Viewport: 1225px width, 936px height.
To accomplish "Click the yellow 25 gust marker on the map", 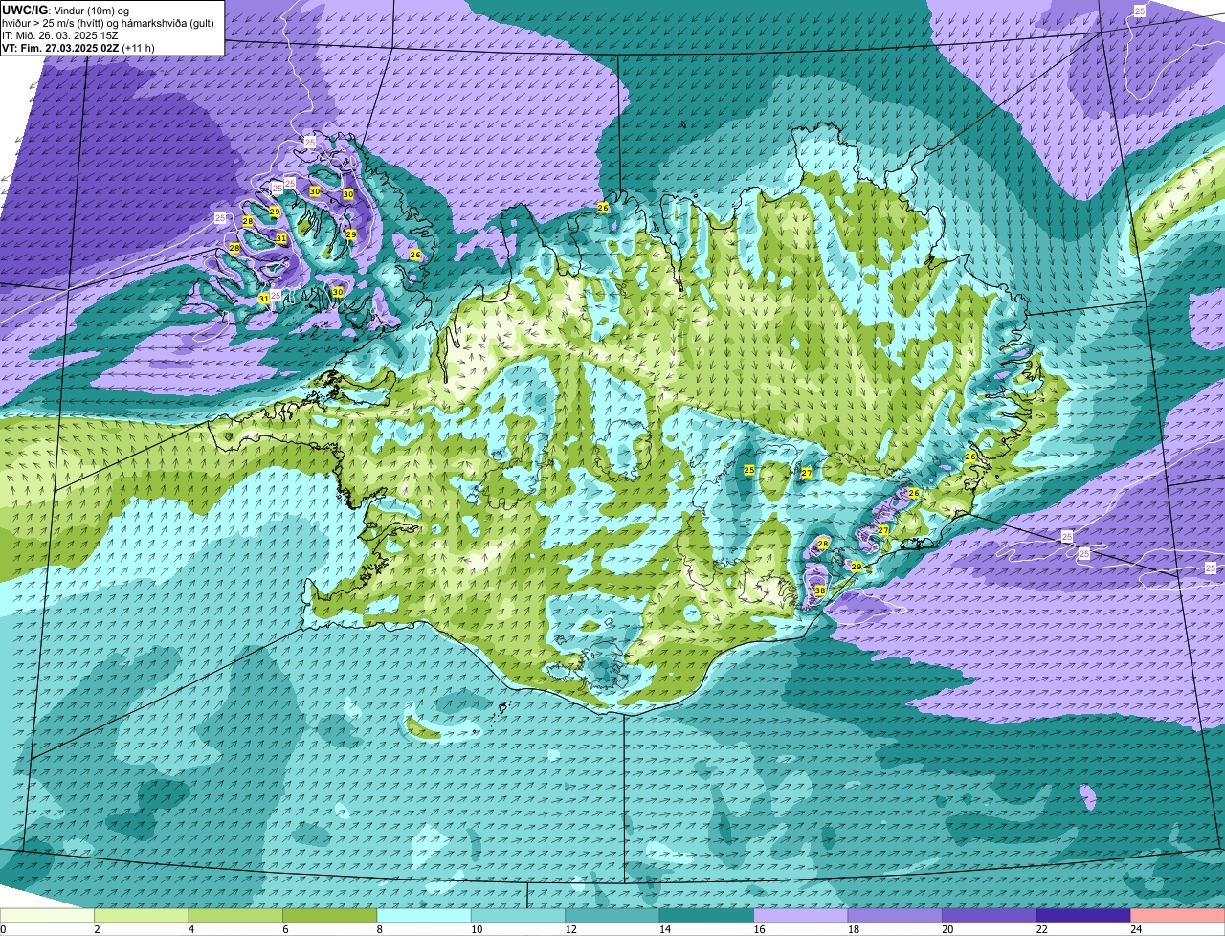I will (x=749, y=470).
